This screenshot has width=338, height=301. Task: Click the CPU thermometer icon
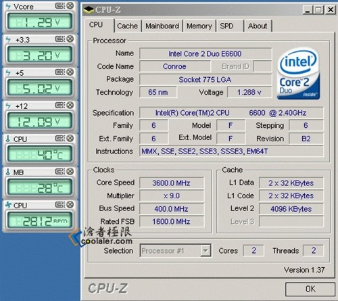(x=8, y=139)
